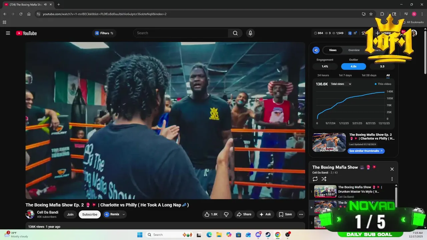Open File Explorer from taskbar
Screen dimensions: 427x240
pos(219,235)
